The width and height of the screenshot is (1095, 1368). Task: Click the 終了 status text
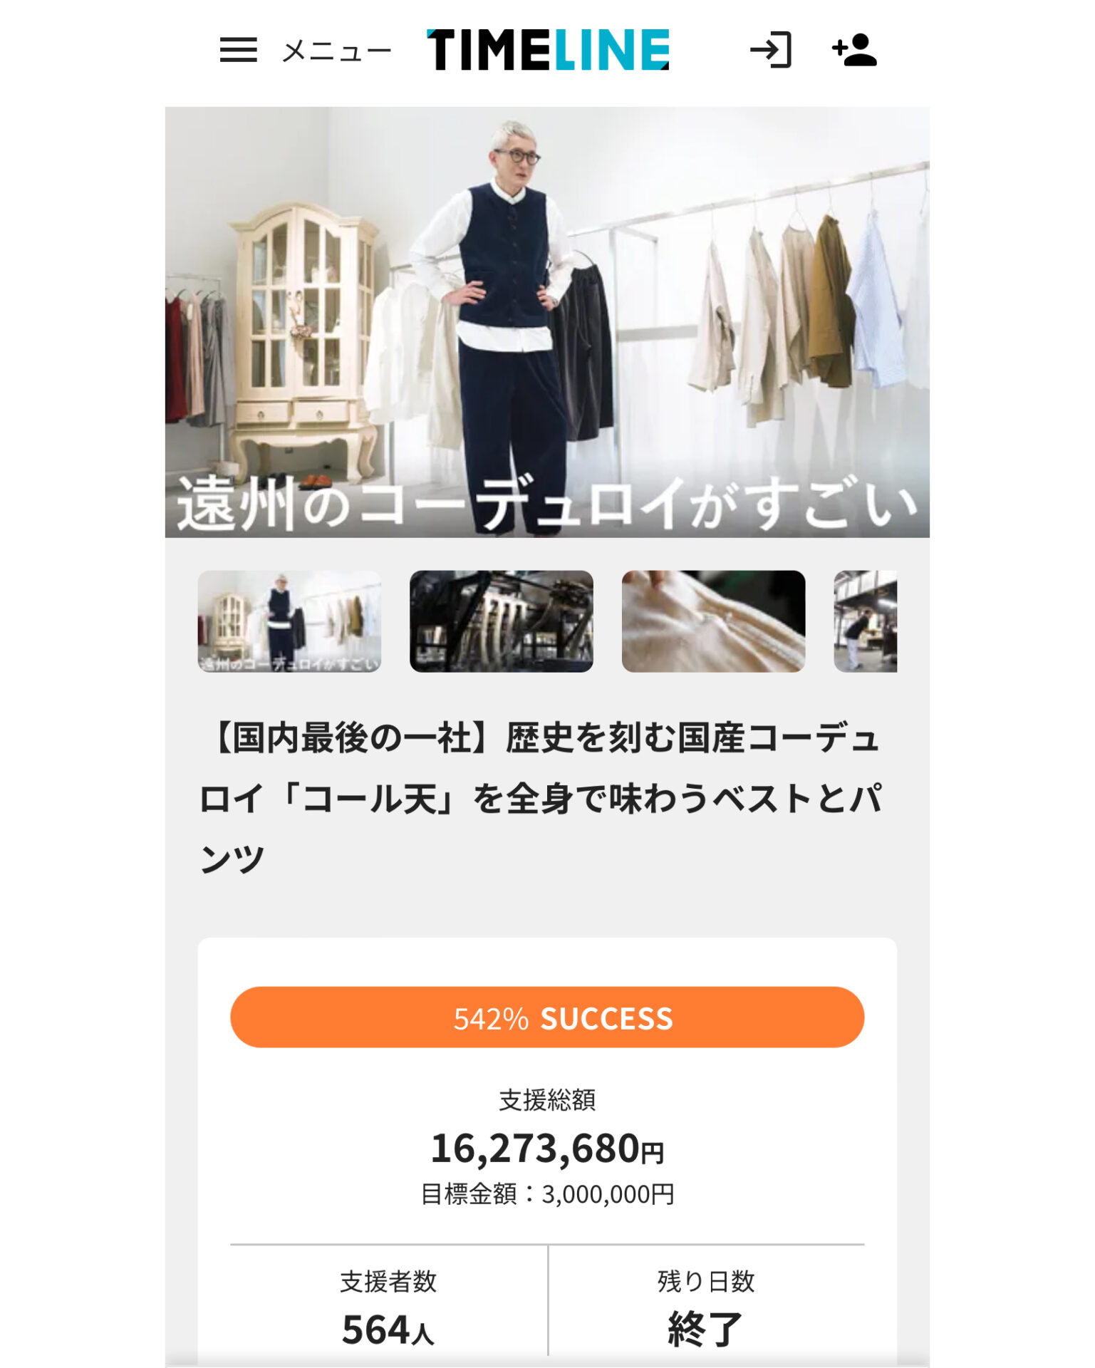coord(705,1330)
